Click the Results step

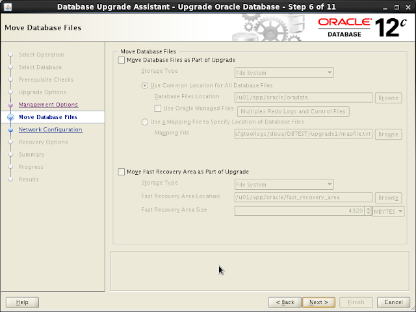point(29,179)
